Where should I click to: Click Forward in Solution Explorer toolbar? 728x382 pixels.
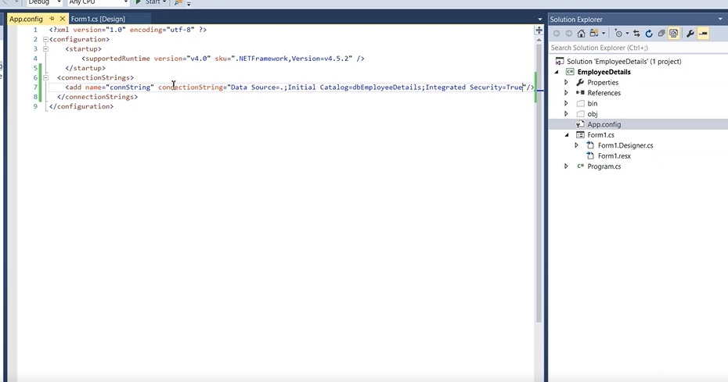[x=568, y=34]
